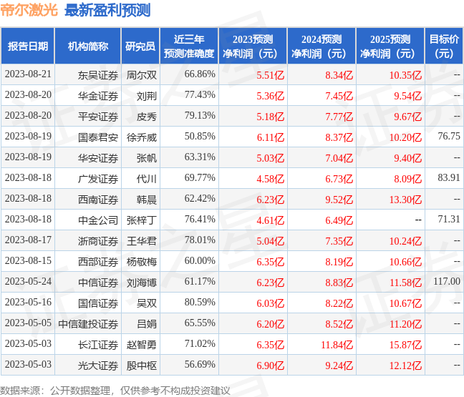Click 2024 profit 6.49亿

point(339,220)
